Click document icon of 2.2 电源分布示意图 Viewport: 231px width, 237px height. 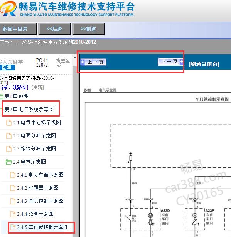[9, 136]
